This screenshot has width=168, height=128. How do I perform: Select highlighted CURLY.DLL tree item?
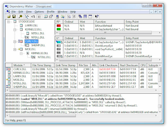31,41
